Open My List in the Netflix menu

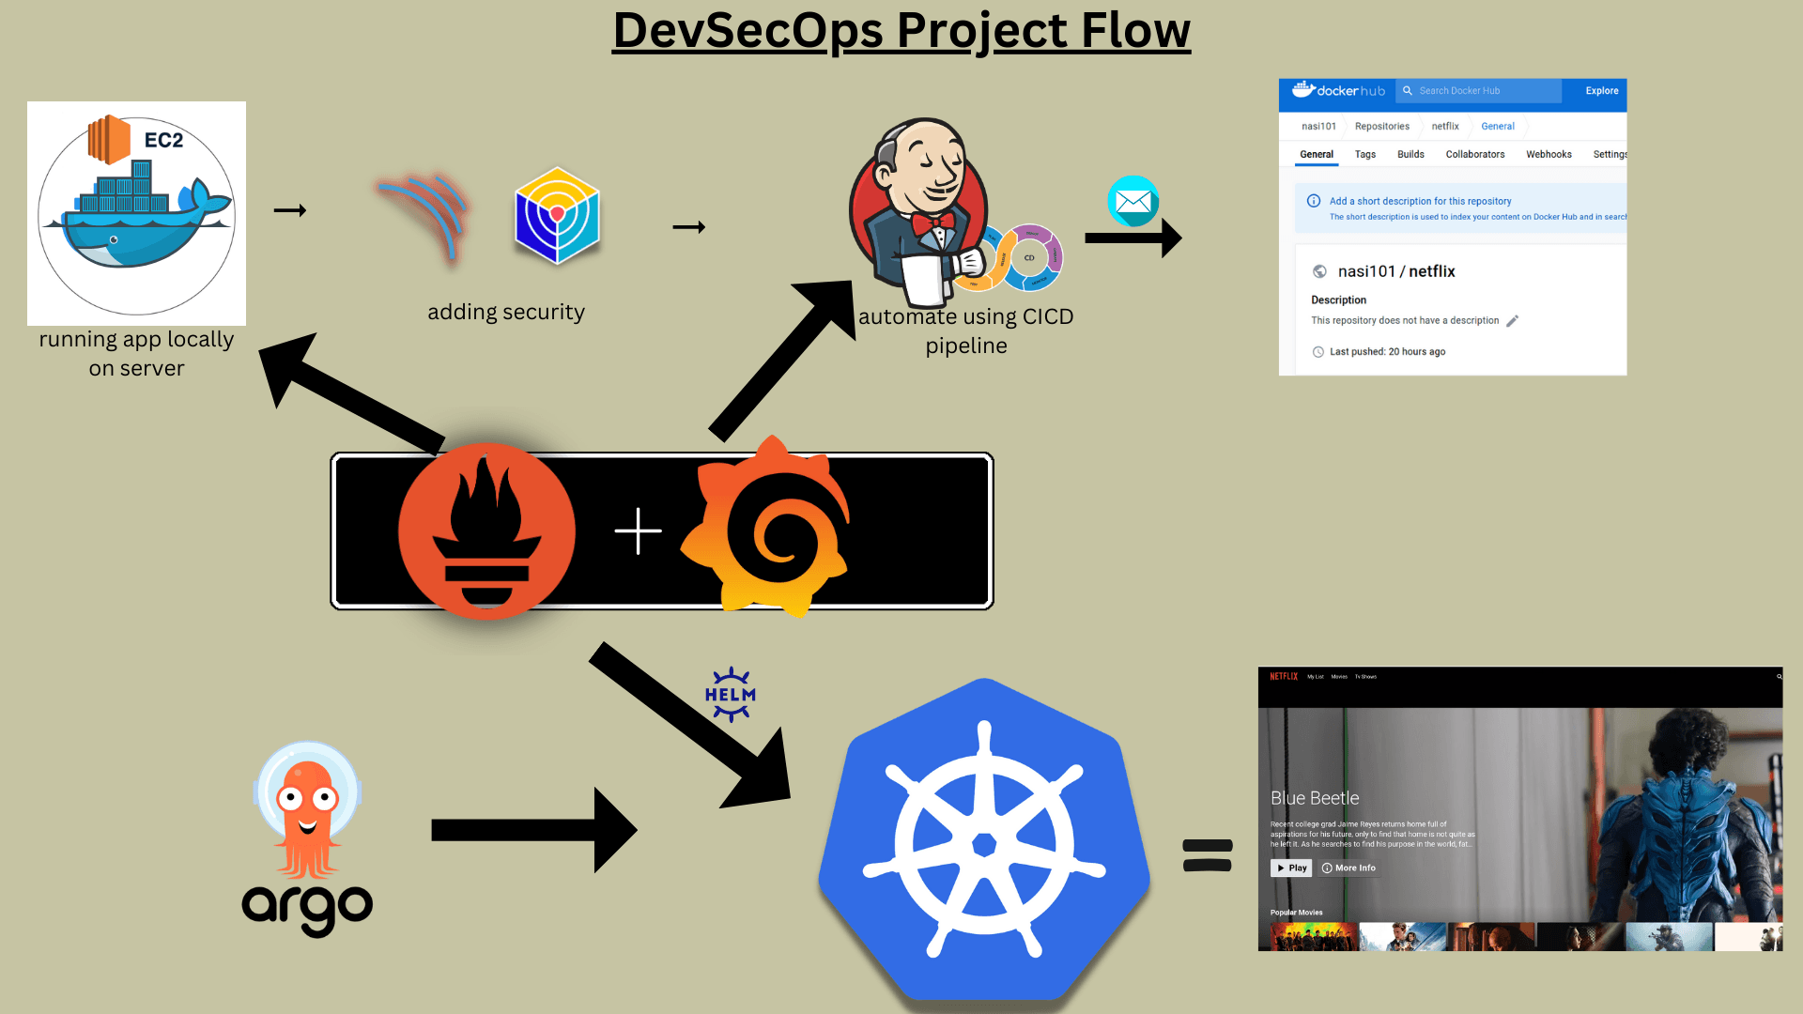pos(1315,677)
